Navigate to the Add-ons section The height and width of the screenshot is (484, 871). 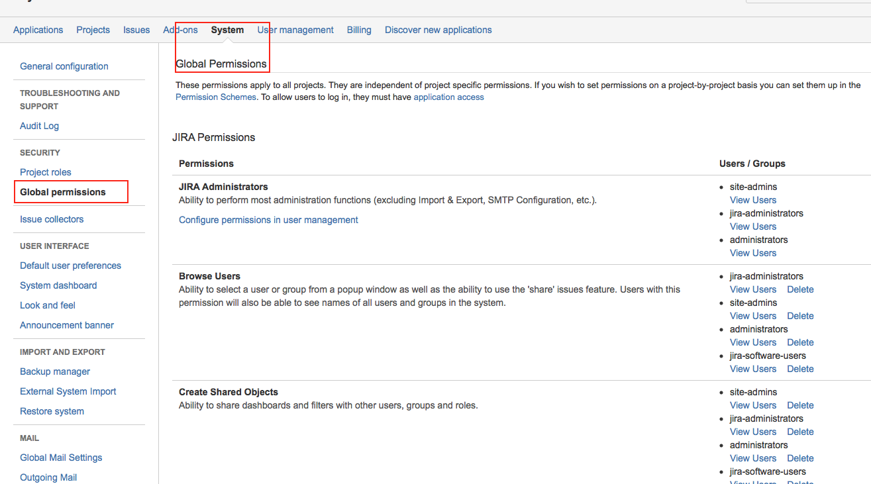click(180, 30)
